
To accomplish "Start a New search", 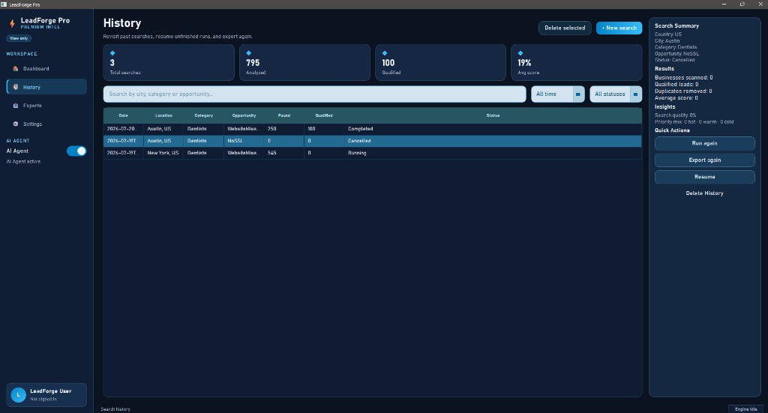I will coord(619,28).
